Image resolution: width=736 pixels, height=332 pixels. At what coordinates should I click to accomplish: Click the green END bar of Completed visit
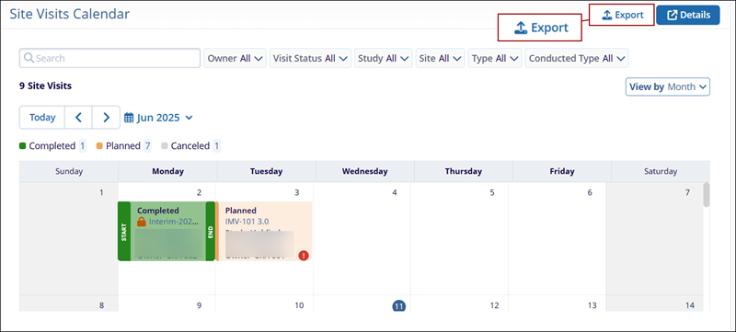(x=211, y=231)
